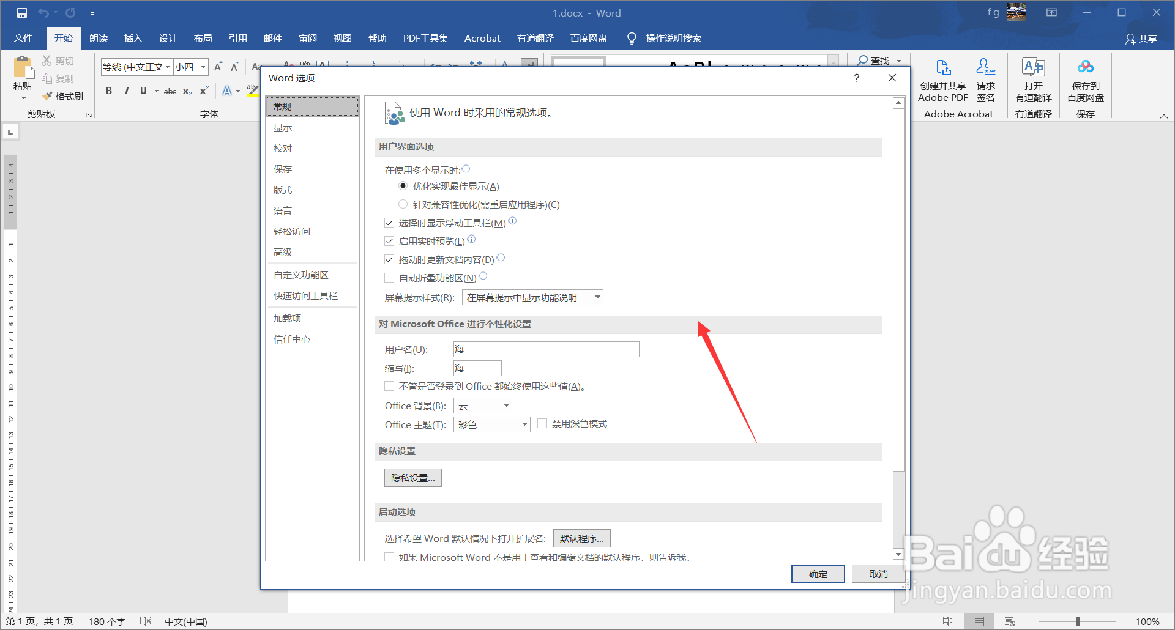Open the Find (查找) dropdown arrow
The height and width of the screenshot is (630, 1175).
pos(899,61)
